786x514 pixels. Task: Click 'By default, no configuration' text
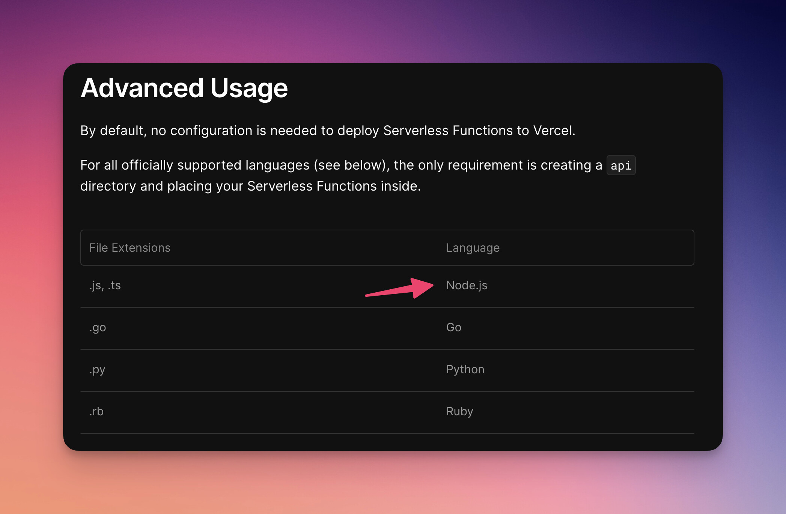[166, 131]
